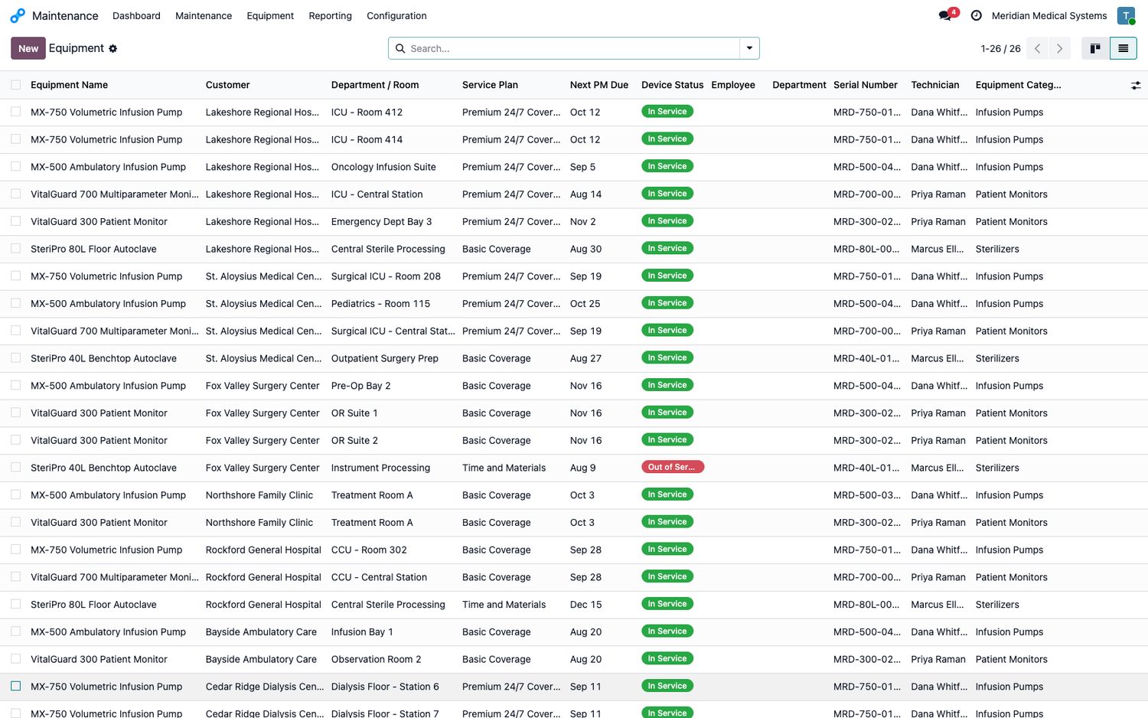Sort by Technician column header

coord(934,85)
